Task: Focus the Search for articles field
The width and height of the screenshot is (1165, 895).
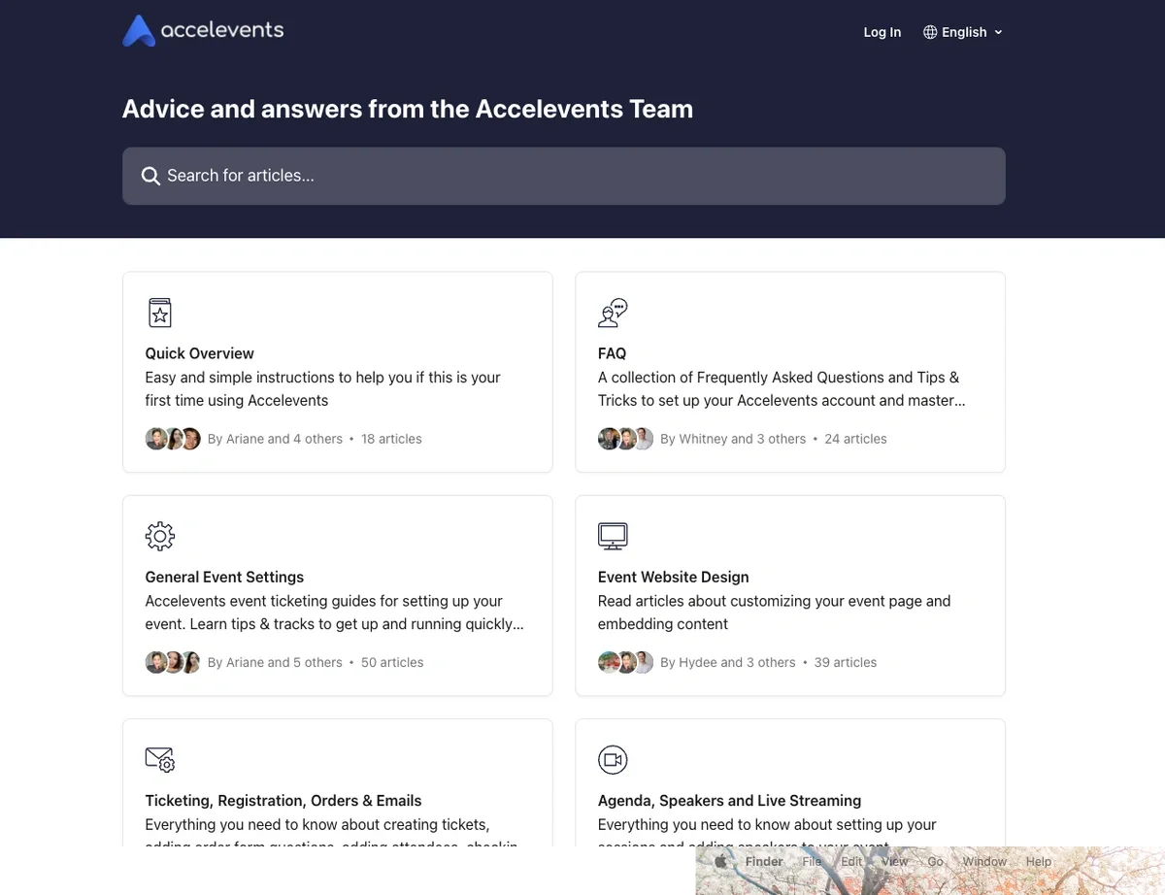Action: 563,176
